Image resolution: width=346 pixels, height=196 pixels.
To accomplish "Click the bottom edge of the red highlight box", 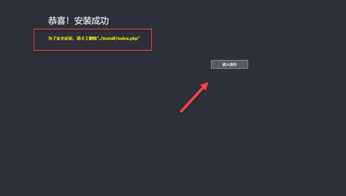I will [93, 51].
